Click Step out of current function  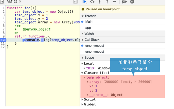tap(107, 2)
